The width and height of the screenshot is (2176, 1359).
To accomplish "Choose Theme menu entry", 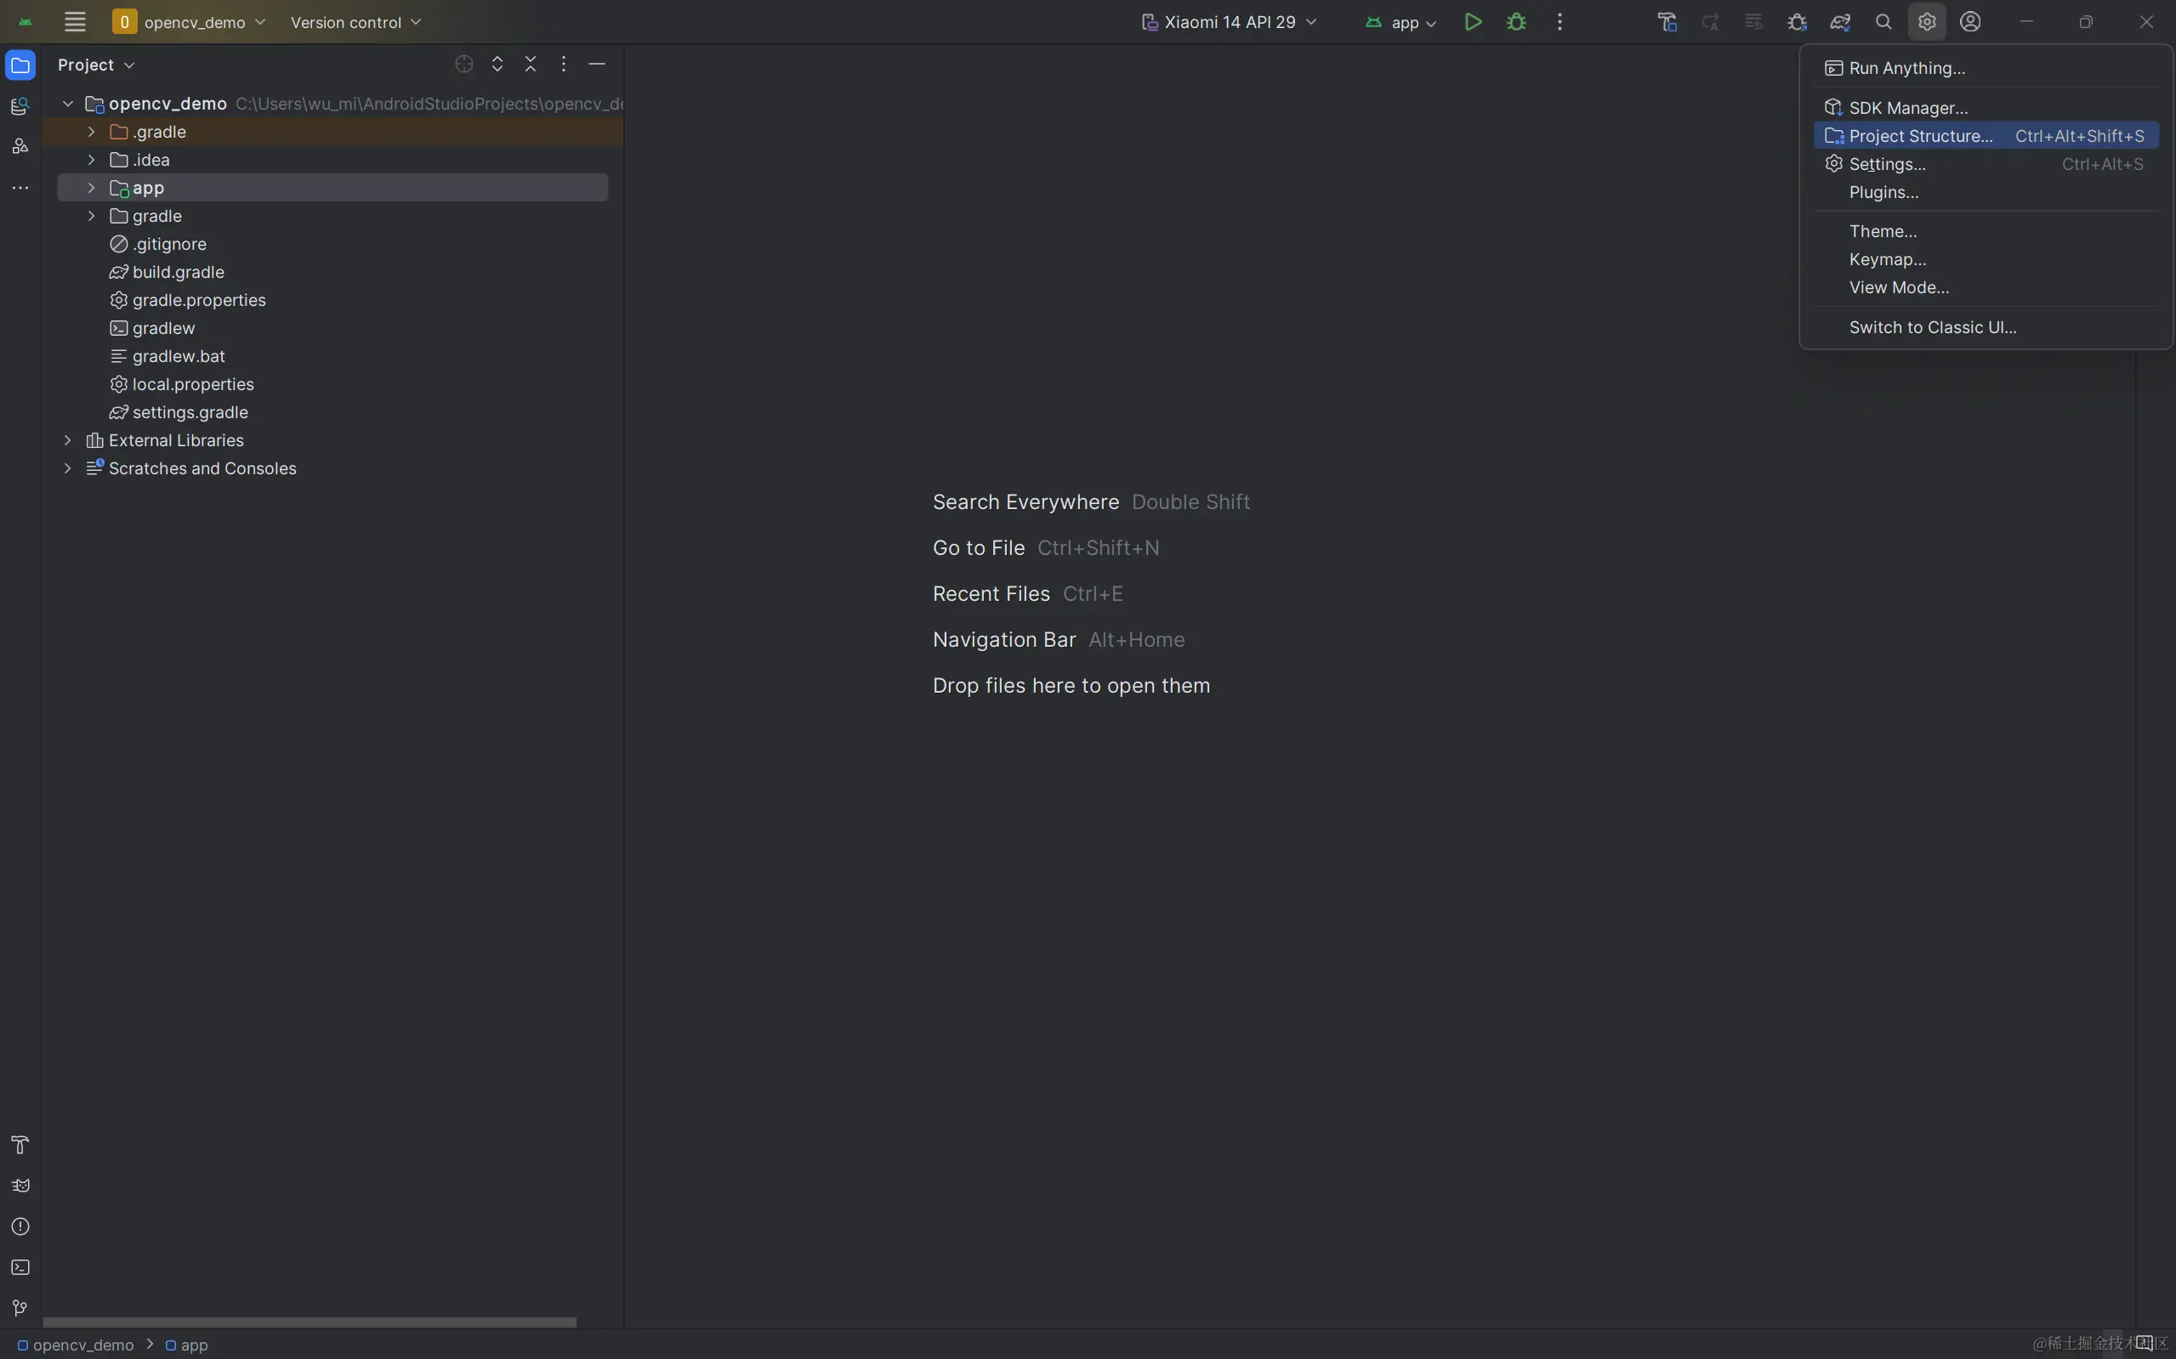I will coord(1986,231).
